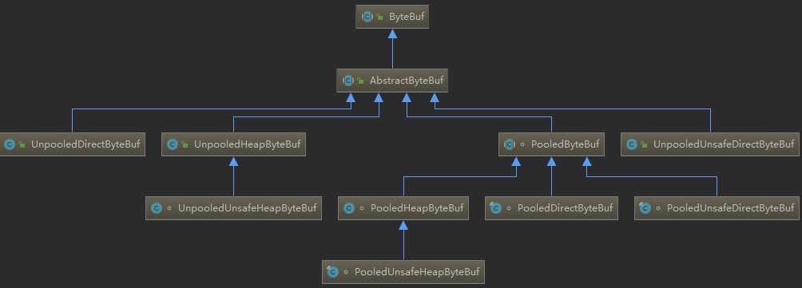This screenshot has width=802, height=288.
Task: Click the UnpooledHeapByteBuf public visibility lock icon
Action: point(185,145)
